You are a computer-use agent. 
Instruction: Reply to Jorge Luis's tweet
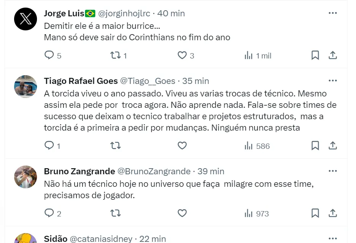(49, 55)
